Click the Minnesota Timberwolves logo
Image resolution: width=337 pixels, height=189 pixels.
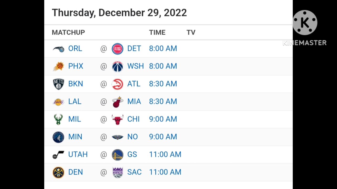tap(58, 137)
